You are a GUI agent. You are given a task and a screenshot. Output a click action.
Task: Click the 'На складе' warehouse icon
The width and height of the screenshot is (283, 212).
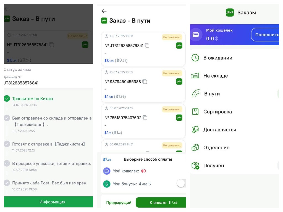195,76
